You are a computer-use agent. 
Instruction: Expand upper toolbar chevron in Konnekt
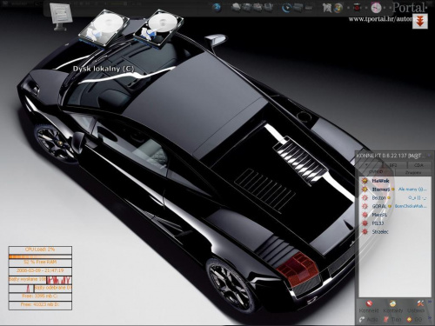[430, 303]
